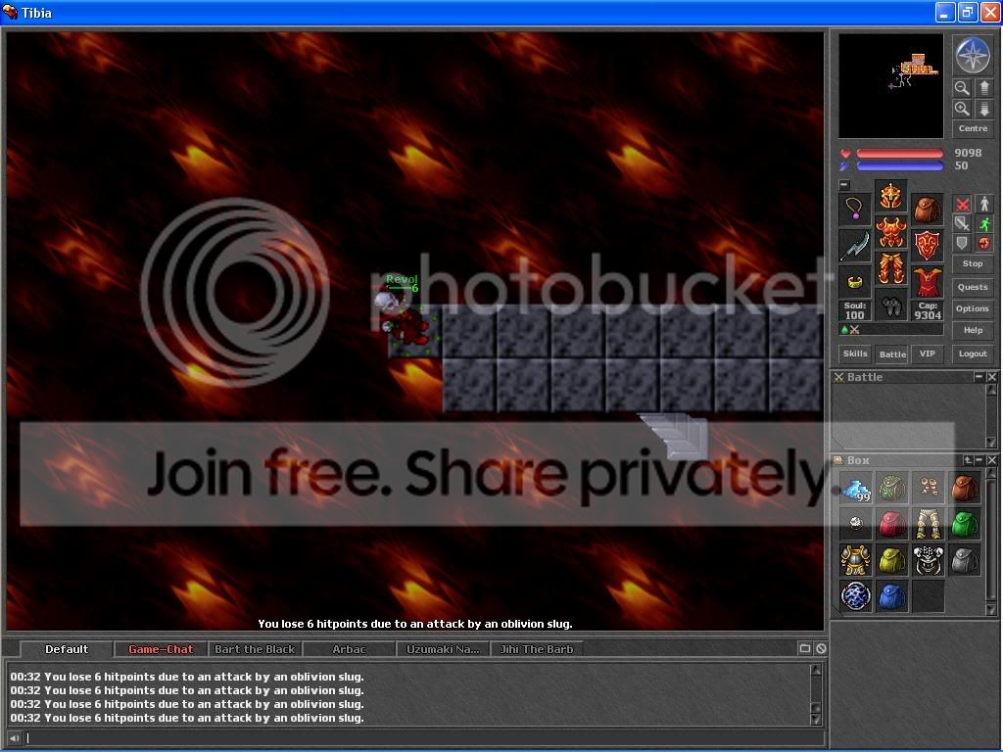Open the Arbac chat tab

point(349,649)
